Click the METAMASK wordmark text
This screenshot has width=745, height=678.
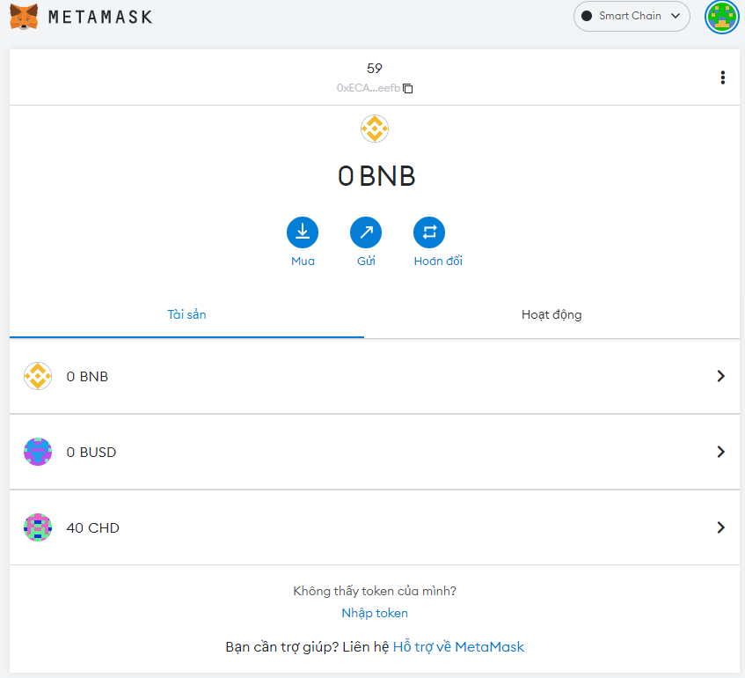coord(100,17)
